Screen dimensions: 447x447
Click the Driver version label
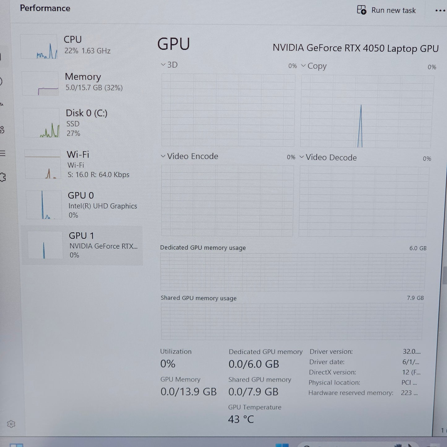pyautogui.click(x=331, y=352)
